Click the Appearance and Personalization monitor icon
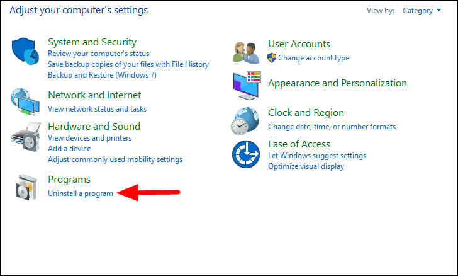This screenshot has height=276, width=458. tap(247, 85)
